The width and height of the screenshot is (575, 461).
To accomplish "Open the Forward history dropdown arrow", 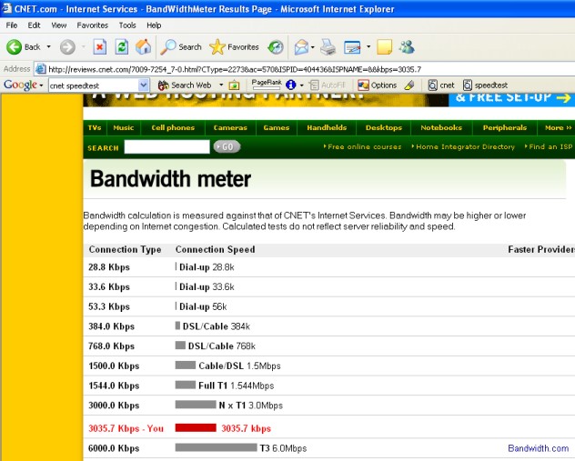I will click(x=83, y=47).
